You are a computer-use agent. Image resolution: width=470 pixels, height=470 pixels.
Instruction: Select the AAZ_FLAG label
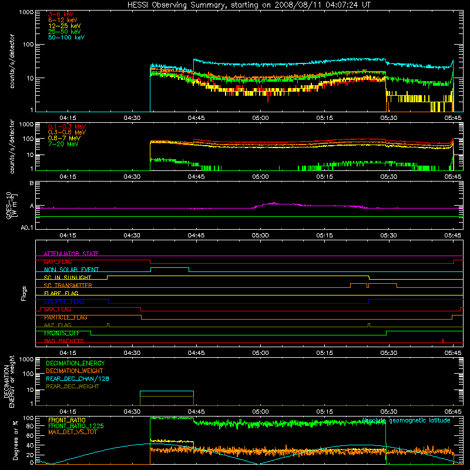[58, 325]
